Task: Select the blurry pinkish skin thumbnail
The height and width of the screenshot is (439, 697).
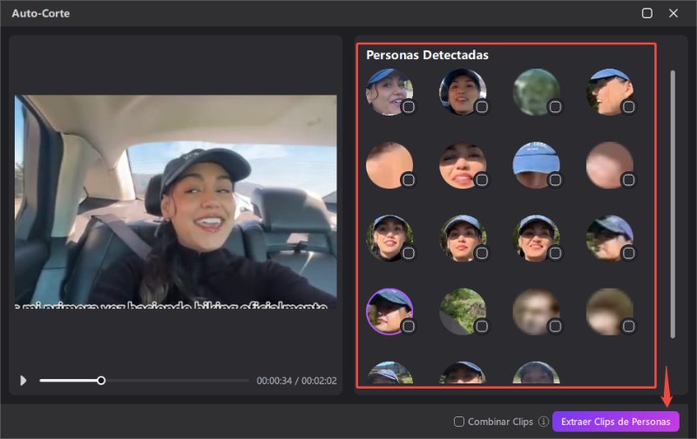Action: pos(609,165)
